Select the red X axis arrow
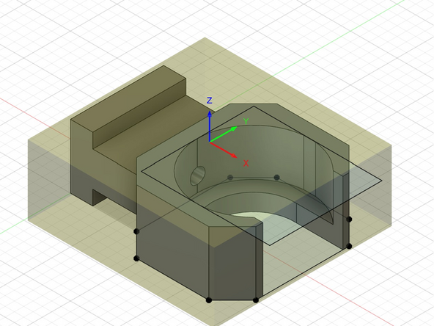434x326 pixels. (224, 150)
